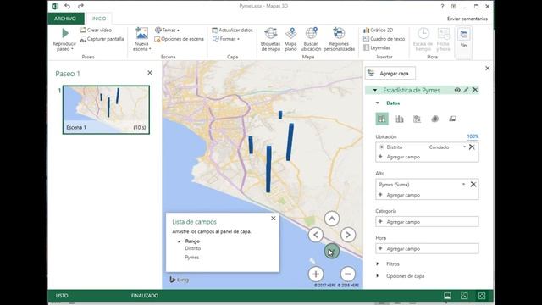Collapse Rango tree node
The height and width of the screenshot is (305, 542).
click(179, 241)
